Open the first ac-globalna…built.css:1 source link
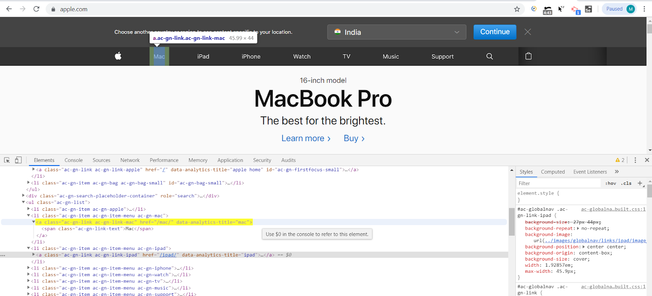652x296 pixels. (x=613, y=209)
